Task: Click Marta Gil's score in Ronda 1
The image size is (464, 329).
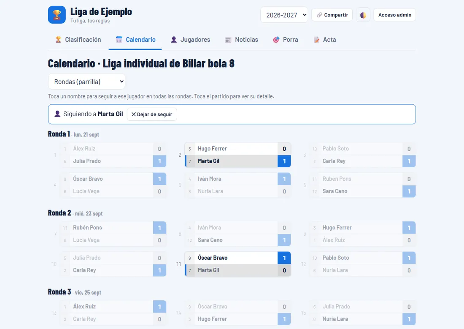Action: click(x=284, y=161)
